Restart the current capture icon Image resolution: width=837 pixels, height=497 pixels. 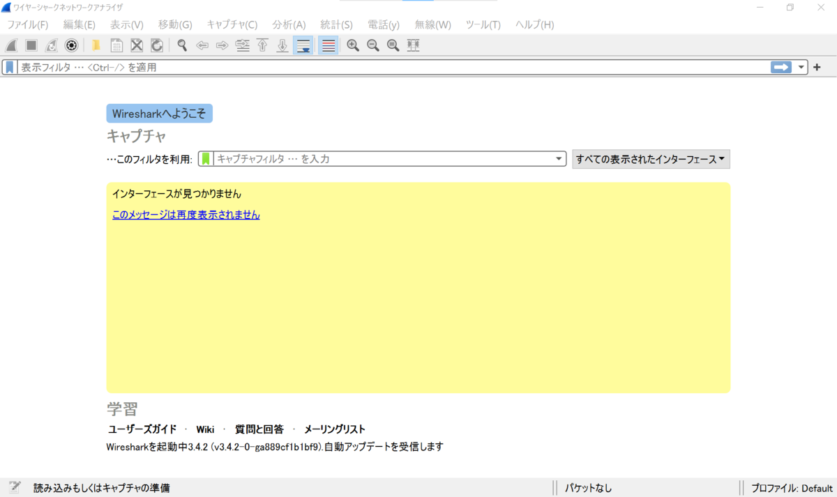point(51,45)
